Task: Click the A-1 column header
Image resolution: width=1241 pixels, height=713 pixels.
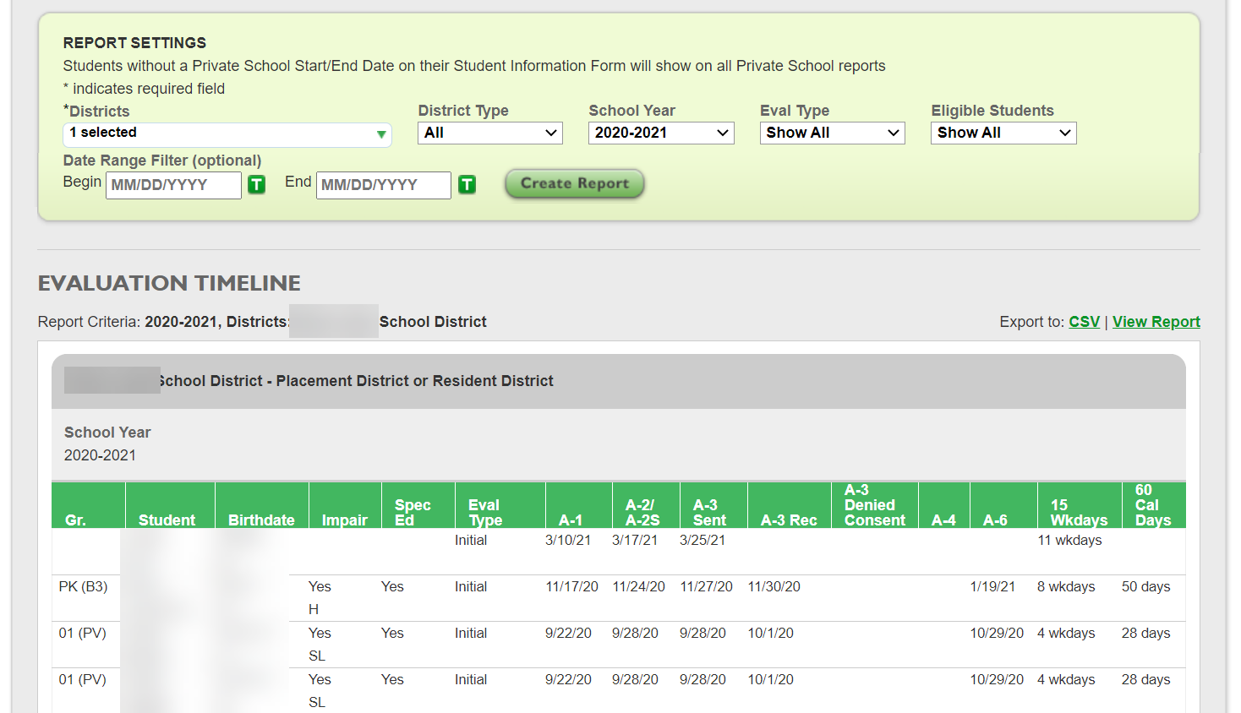Action: point(578,505)
